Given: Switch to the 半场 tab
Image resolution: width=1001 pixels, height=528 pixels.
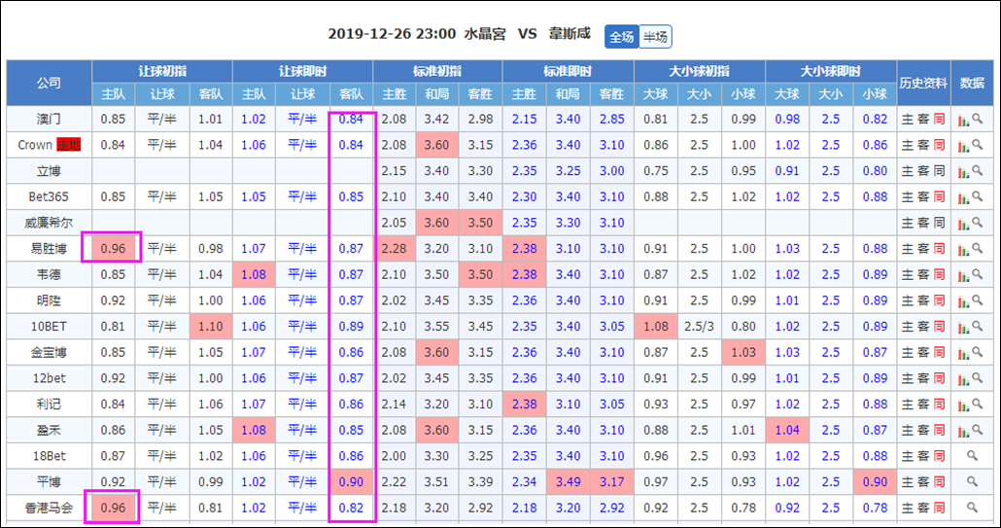Looking at the screenshot, I should [x=655, y=37].
